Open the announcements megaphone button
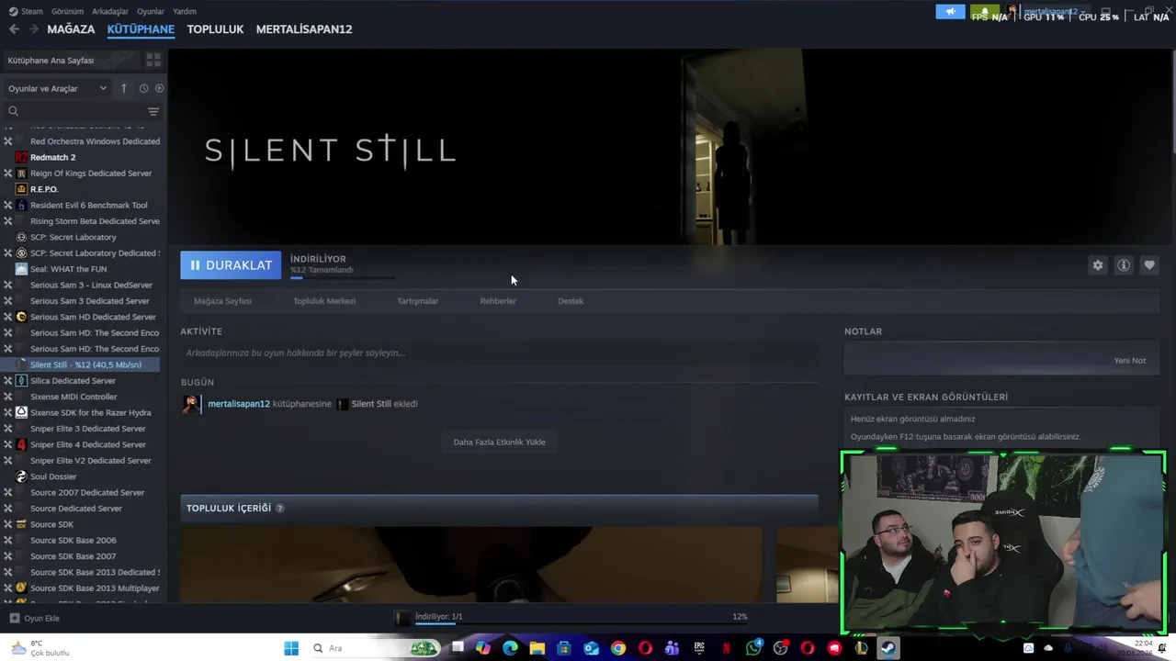This screenshot has height=661, width=1176. click(950, 12)
